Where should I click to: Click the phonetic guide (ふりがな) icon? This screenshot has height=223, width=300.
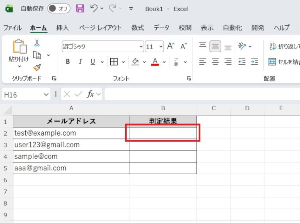[x=176, y=62]
